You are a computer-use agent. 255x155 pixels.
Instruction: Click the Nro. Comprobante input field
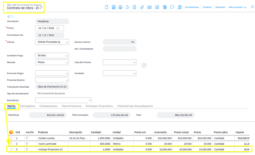click(119, 49)
